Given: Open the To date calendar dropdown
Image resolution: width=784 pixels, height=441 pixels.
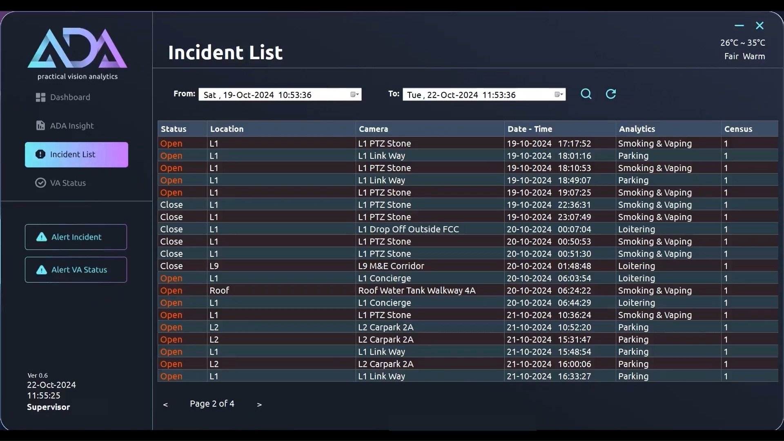Looking at the screenshot, I should 559,94.
